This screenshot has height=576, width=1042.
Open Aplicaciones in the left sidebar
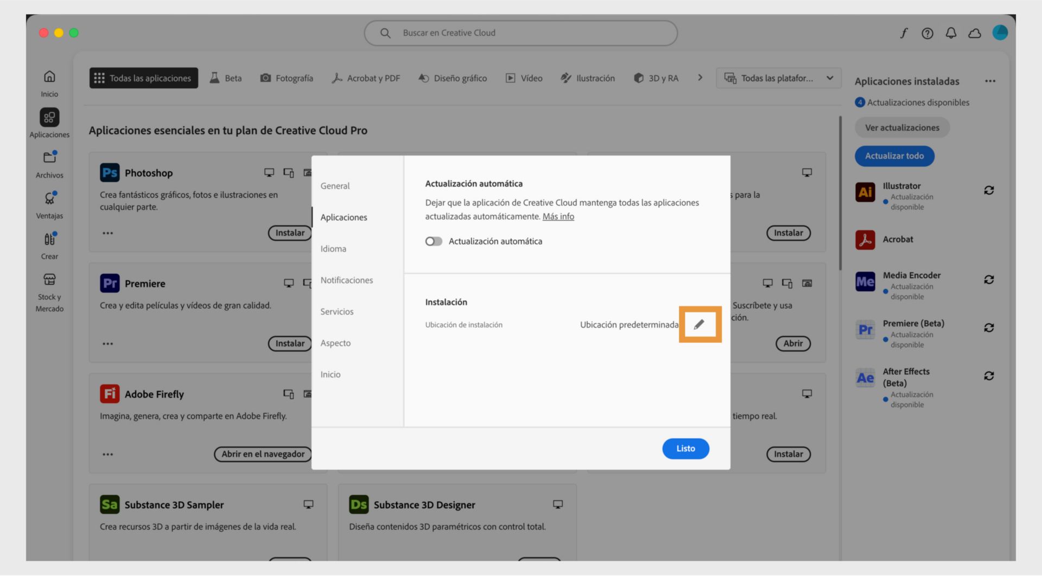49,124
